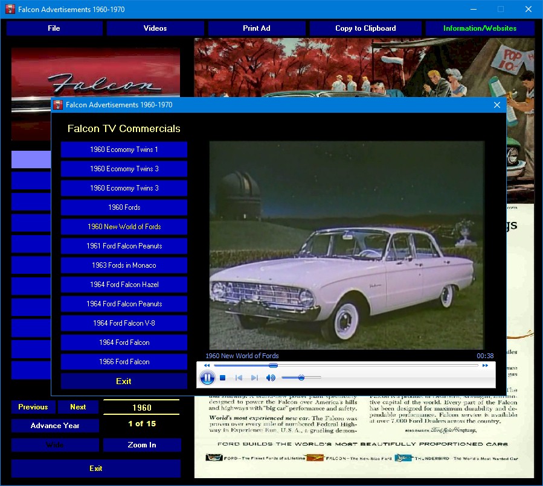Play 1964 Ford Falcon Hazel commercial

(x=124, y=285)
